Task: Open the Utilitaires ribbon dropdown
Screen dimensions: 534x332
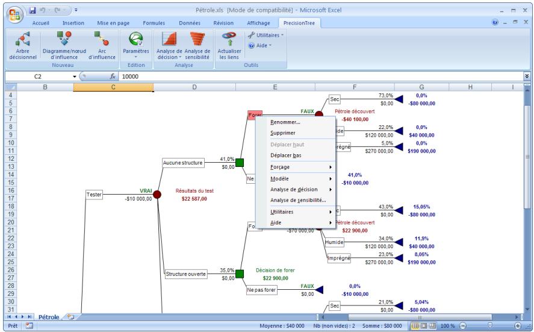Action: click(x=265, y=35)
